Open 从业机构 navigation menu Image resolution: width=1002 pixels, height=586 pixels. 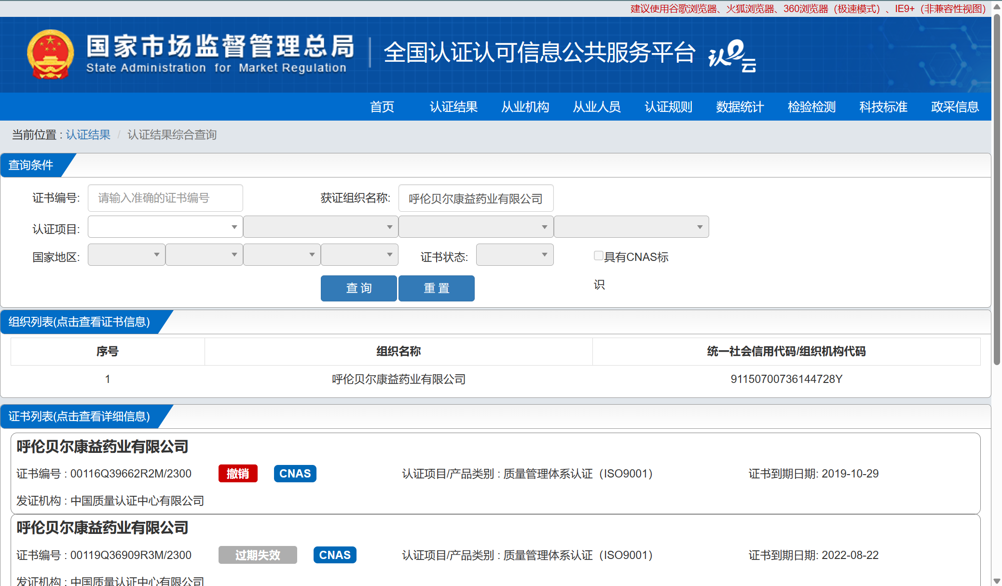coord(525,107)
